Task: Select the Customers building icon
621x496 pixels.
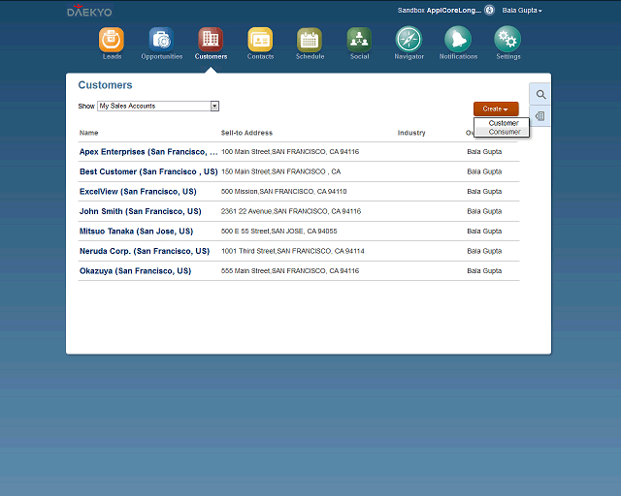Action: tap(211, 40)
